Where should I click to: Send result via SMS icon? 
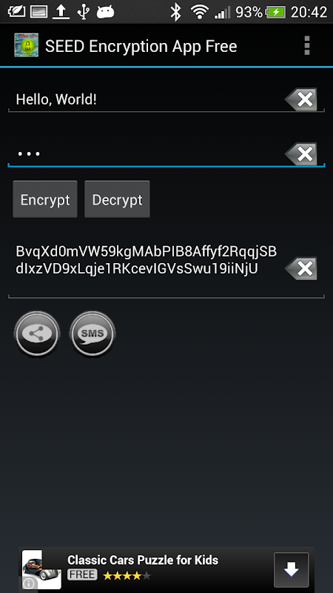(x=92, y=334)
